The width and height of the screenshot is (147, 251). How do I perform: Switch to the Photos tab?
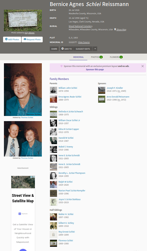tap(97, 57)
